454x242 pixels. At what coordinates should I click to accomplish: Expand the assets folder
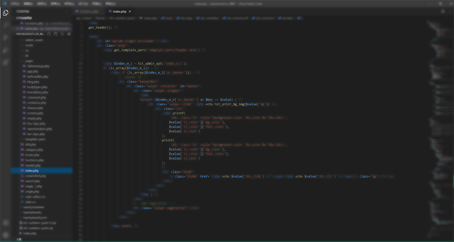[x=29, y=45]
